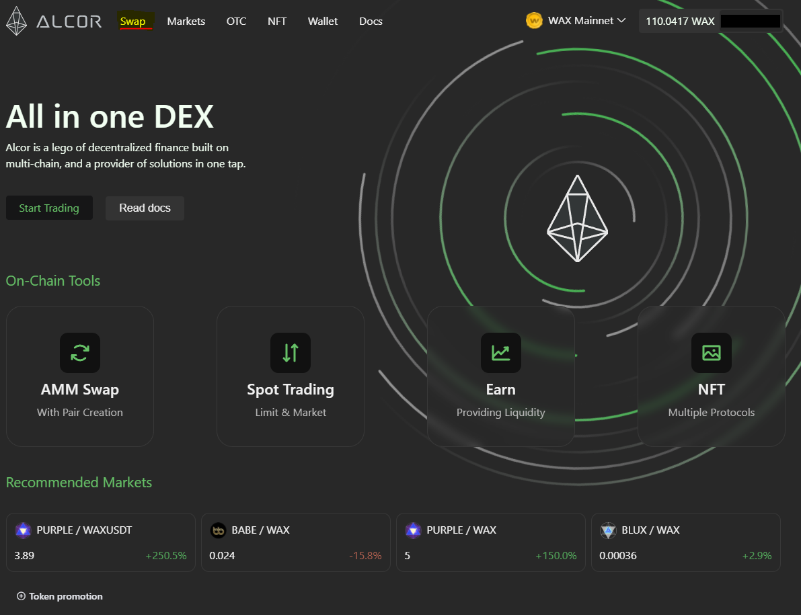Click the Earn chart icon
This screenshot has height=615, width=801.
(x=500, y=353)
